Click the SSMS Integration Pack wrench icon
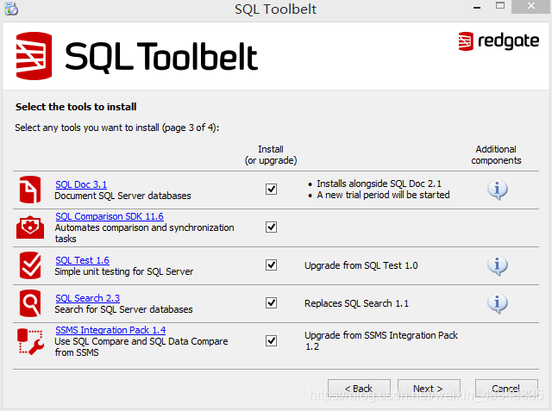 [30, 341]
